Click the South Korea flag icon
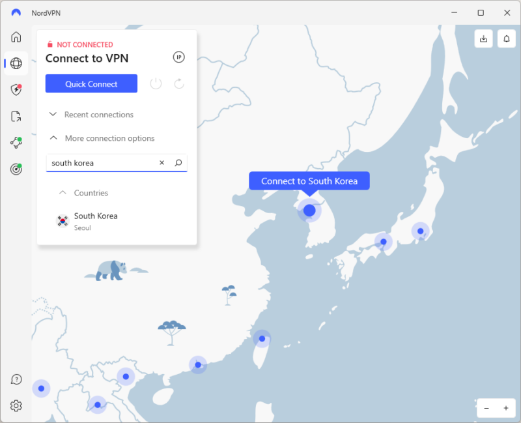The height and width of the screenshot is (423, 521). click(x=63, y=221)
